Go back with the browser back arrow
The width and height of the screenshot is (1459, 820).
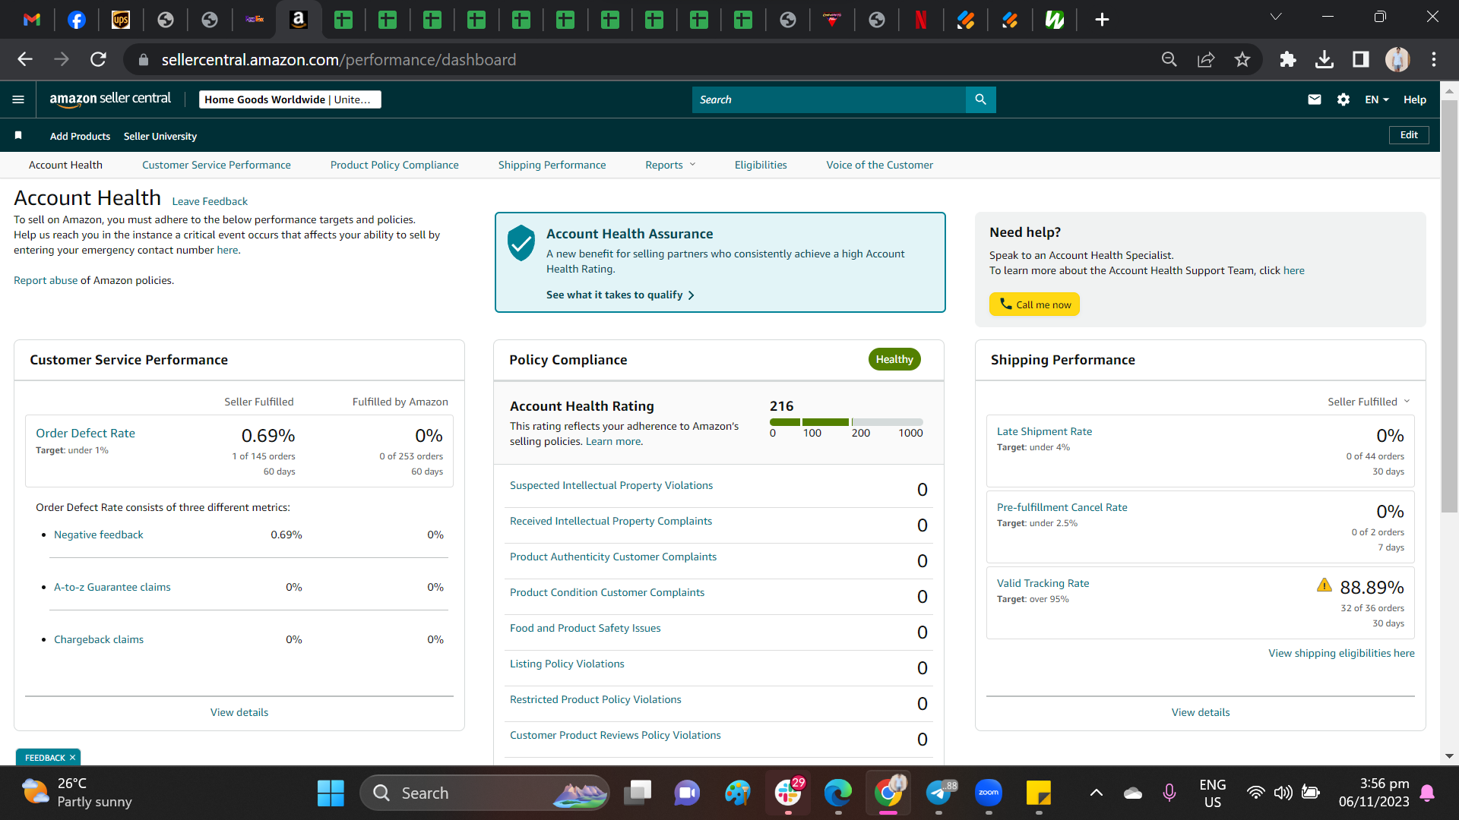coord(25,59)
